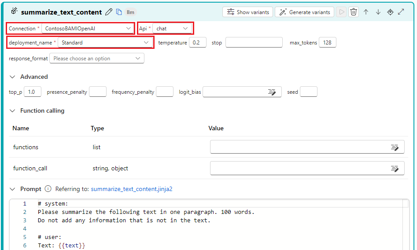Image resolution: width=417 pixels, height=250 pixels.
Task: Click the pencil icon to rename node
Action: (x=109, y=12)
